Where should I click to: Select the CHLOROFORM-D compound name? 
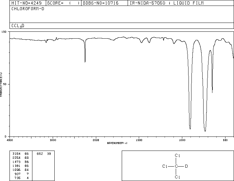coord(28,9)
